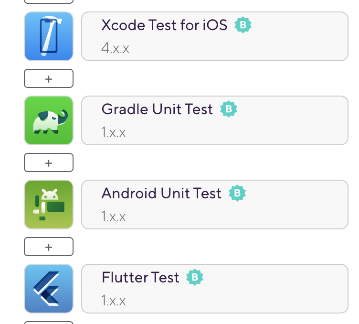Click the verified badge beside Android Unit Test
This screenshot has height=324, width=359.
(237, 193)
